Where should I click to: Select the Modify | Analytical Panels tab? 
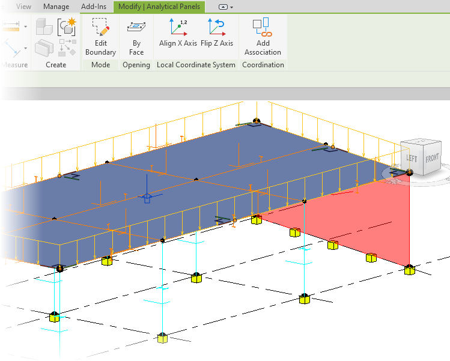point(159,7)
